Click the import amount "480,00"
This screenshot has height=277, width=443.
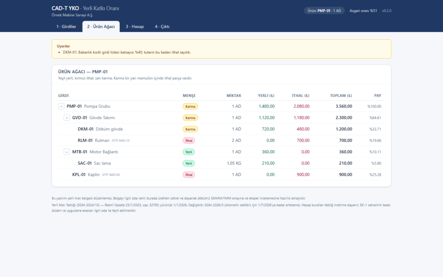pyautogui.click(x=303, y=129)
